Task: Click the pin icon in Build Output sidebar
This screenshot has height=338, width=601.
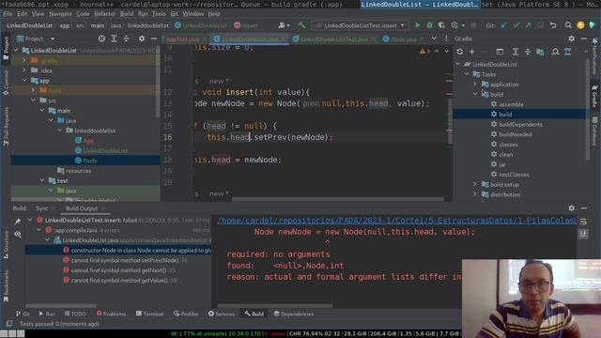Action: pyautogui.click(x=18, y=222)
